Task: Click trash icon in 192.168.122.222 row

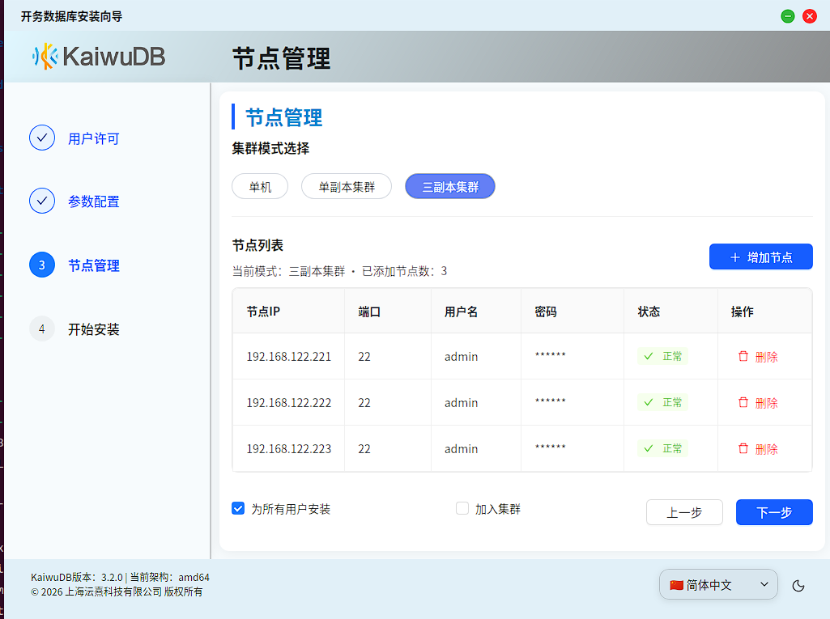Action: click(x=743, y=402)
